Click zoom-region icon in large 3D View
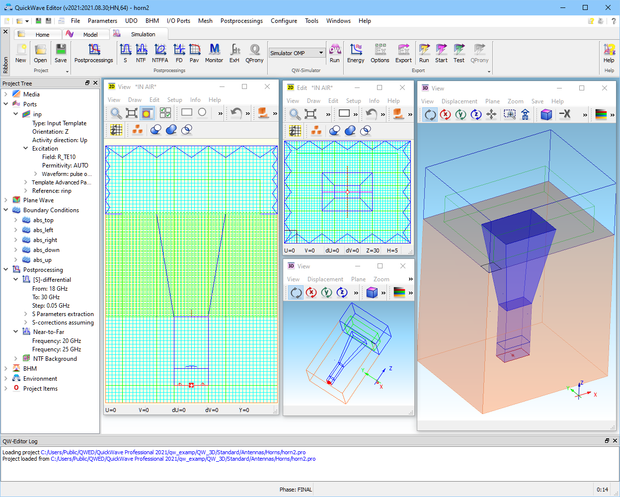620x497 pixels. pos(510,115)
